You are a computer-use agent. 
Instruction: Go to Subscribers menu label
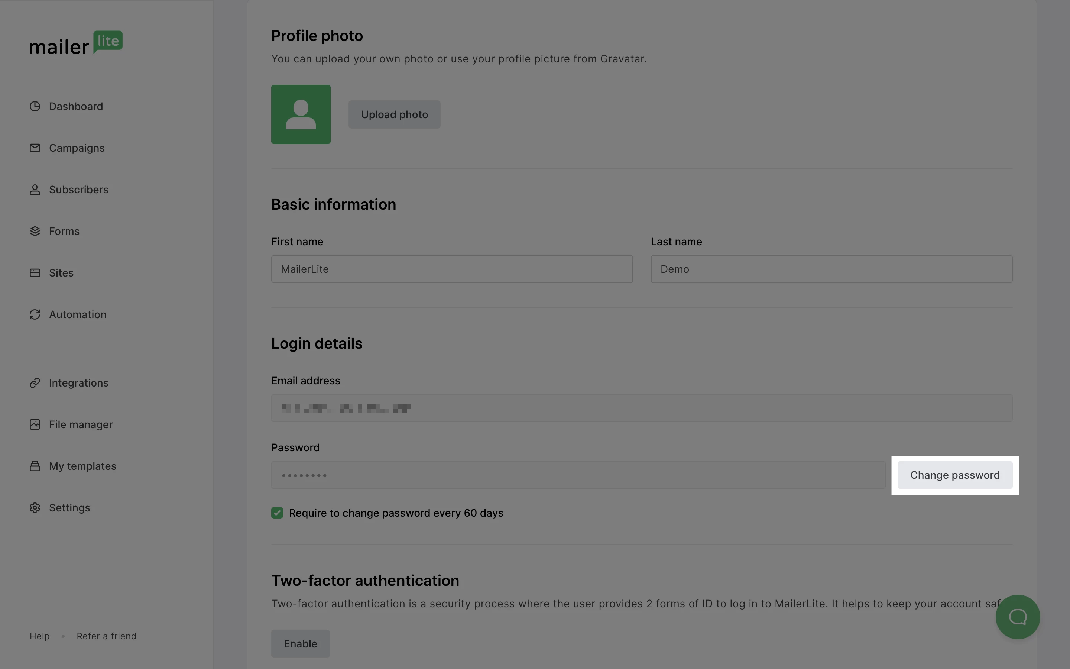point(78,190)
